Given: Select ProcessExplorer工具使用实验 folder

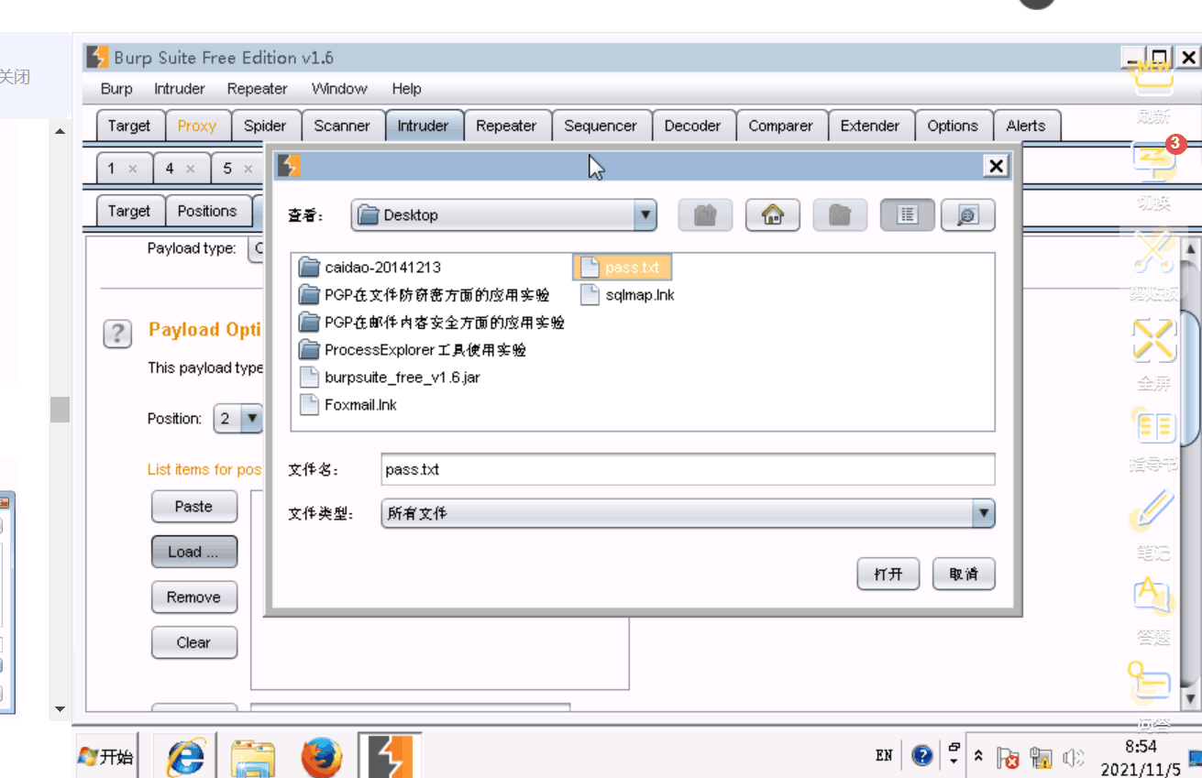Looking at the screenshot, I should (413, 350).
